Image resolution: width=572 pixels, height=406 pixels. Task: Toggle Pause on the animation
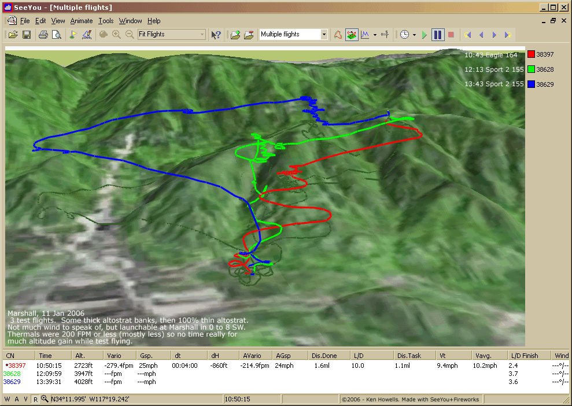tap(438, 35)
